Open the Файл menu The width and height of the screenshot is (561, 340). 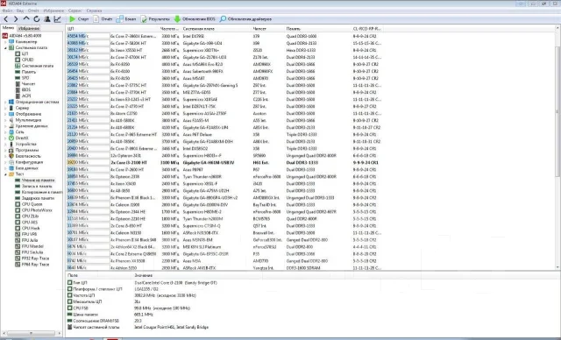coord(7,11)
